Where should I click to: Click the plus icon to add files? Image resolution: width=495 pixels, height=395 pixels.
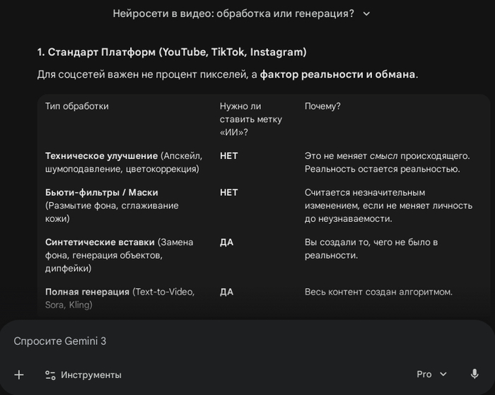click(19, 375)
